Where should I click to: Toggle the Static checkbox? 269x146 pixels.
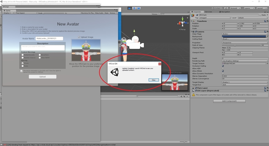[x=260, y=15]
